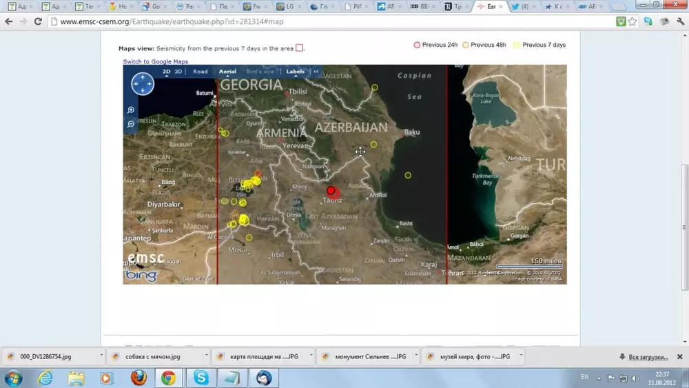This screenshot has width=689, height=388.
Task: Collapse the map toolbar with double-chevron
Action: click(316, 72)
